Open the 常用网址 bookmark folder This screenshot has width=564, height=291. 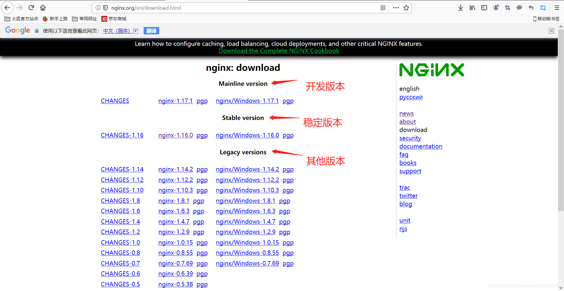pyautogui.click(x=85, y=19)
